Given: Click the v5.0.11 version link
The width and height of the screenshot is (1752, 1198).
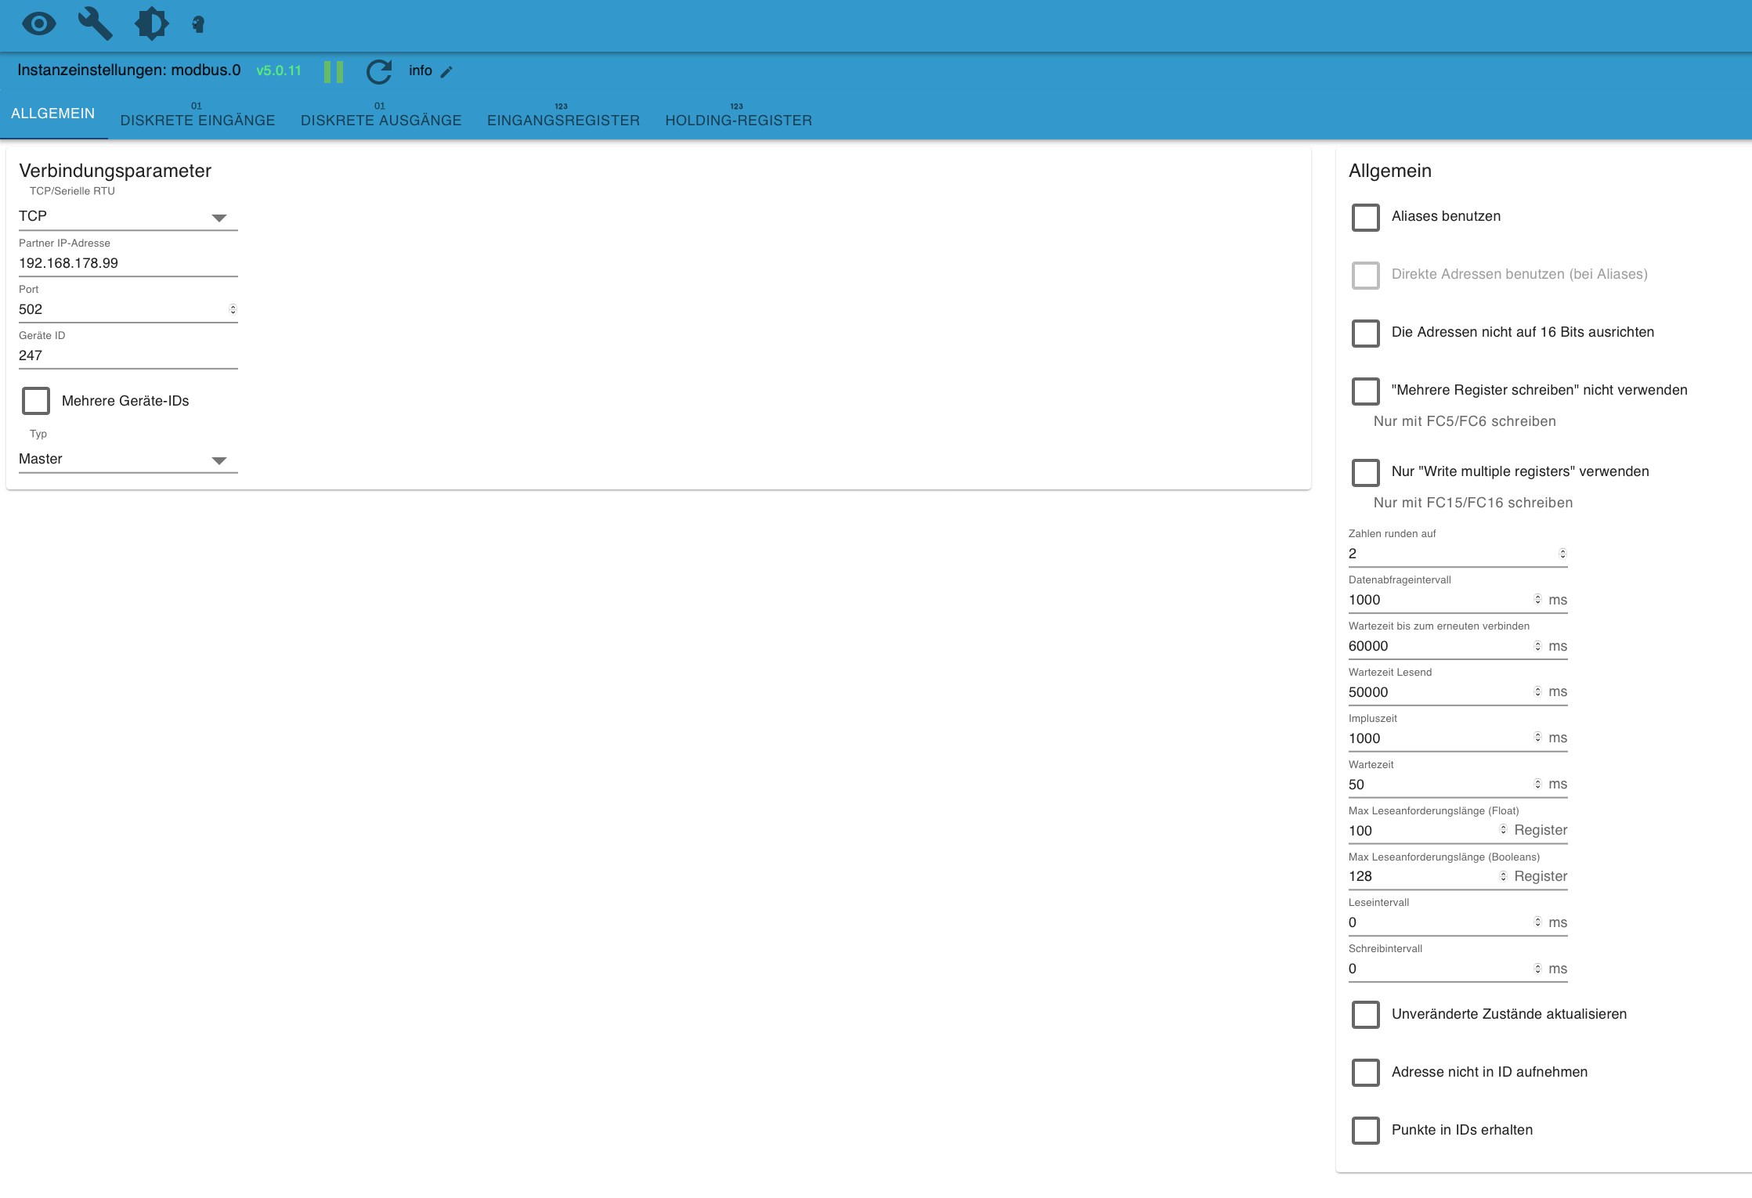Looking at the screenshot, I should (279, 70).
